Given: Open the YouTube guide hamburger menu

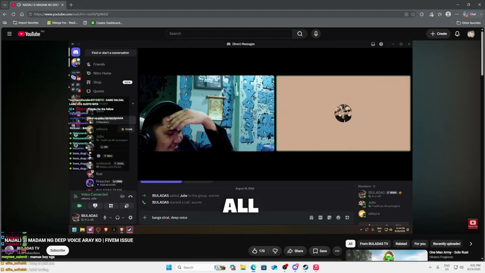Looking at the screenshot, I should pos(9,34).
